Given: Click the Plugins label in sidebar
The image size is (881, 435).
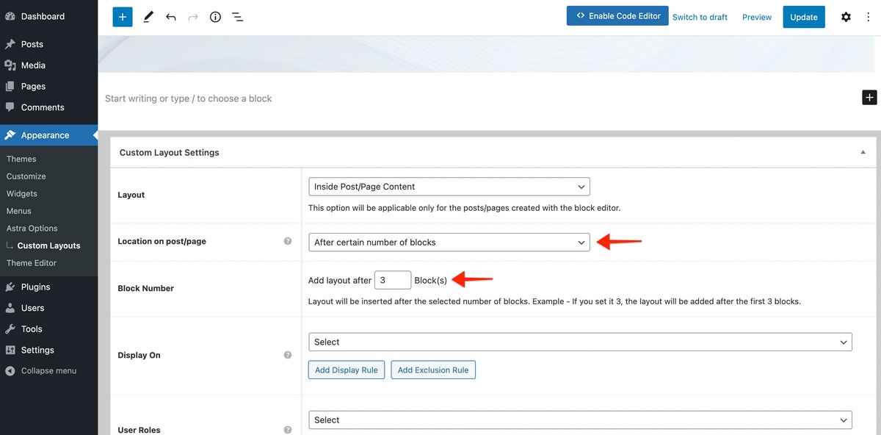Looking at the screenshot, I should click(x=36, y=287).
